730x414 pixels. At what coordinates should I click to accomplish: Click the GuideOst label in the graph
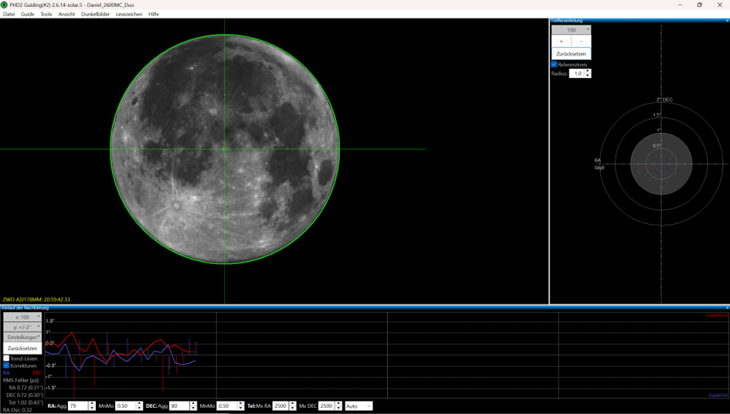tap(718, 395)
